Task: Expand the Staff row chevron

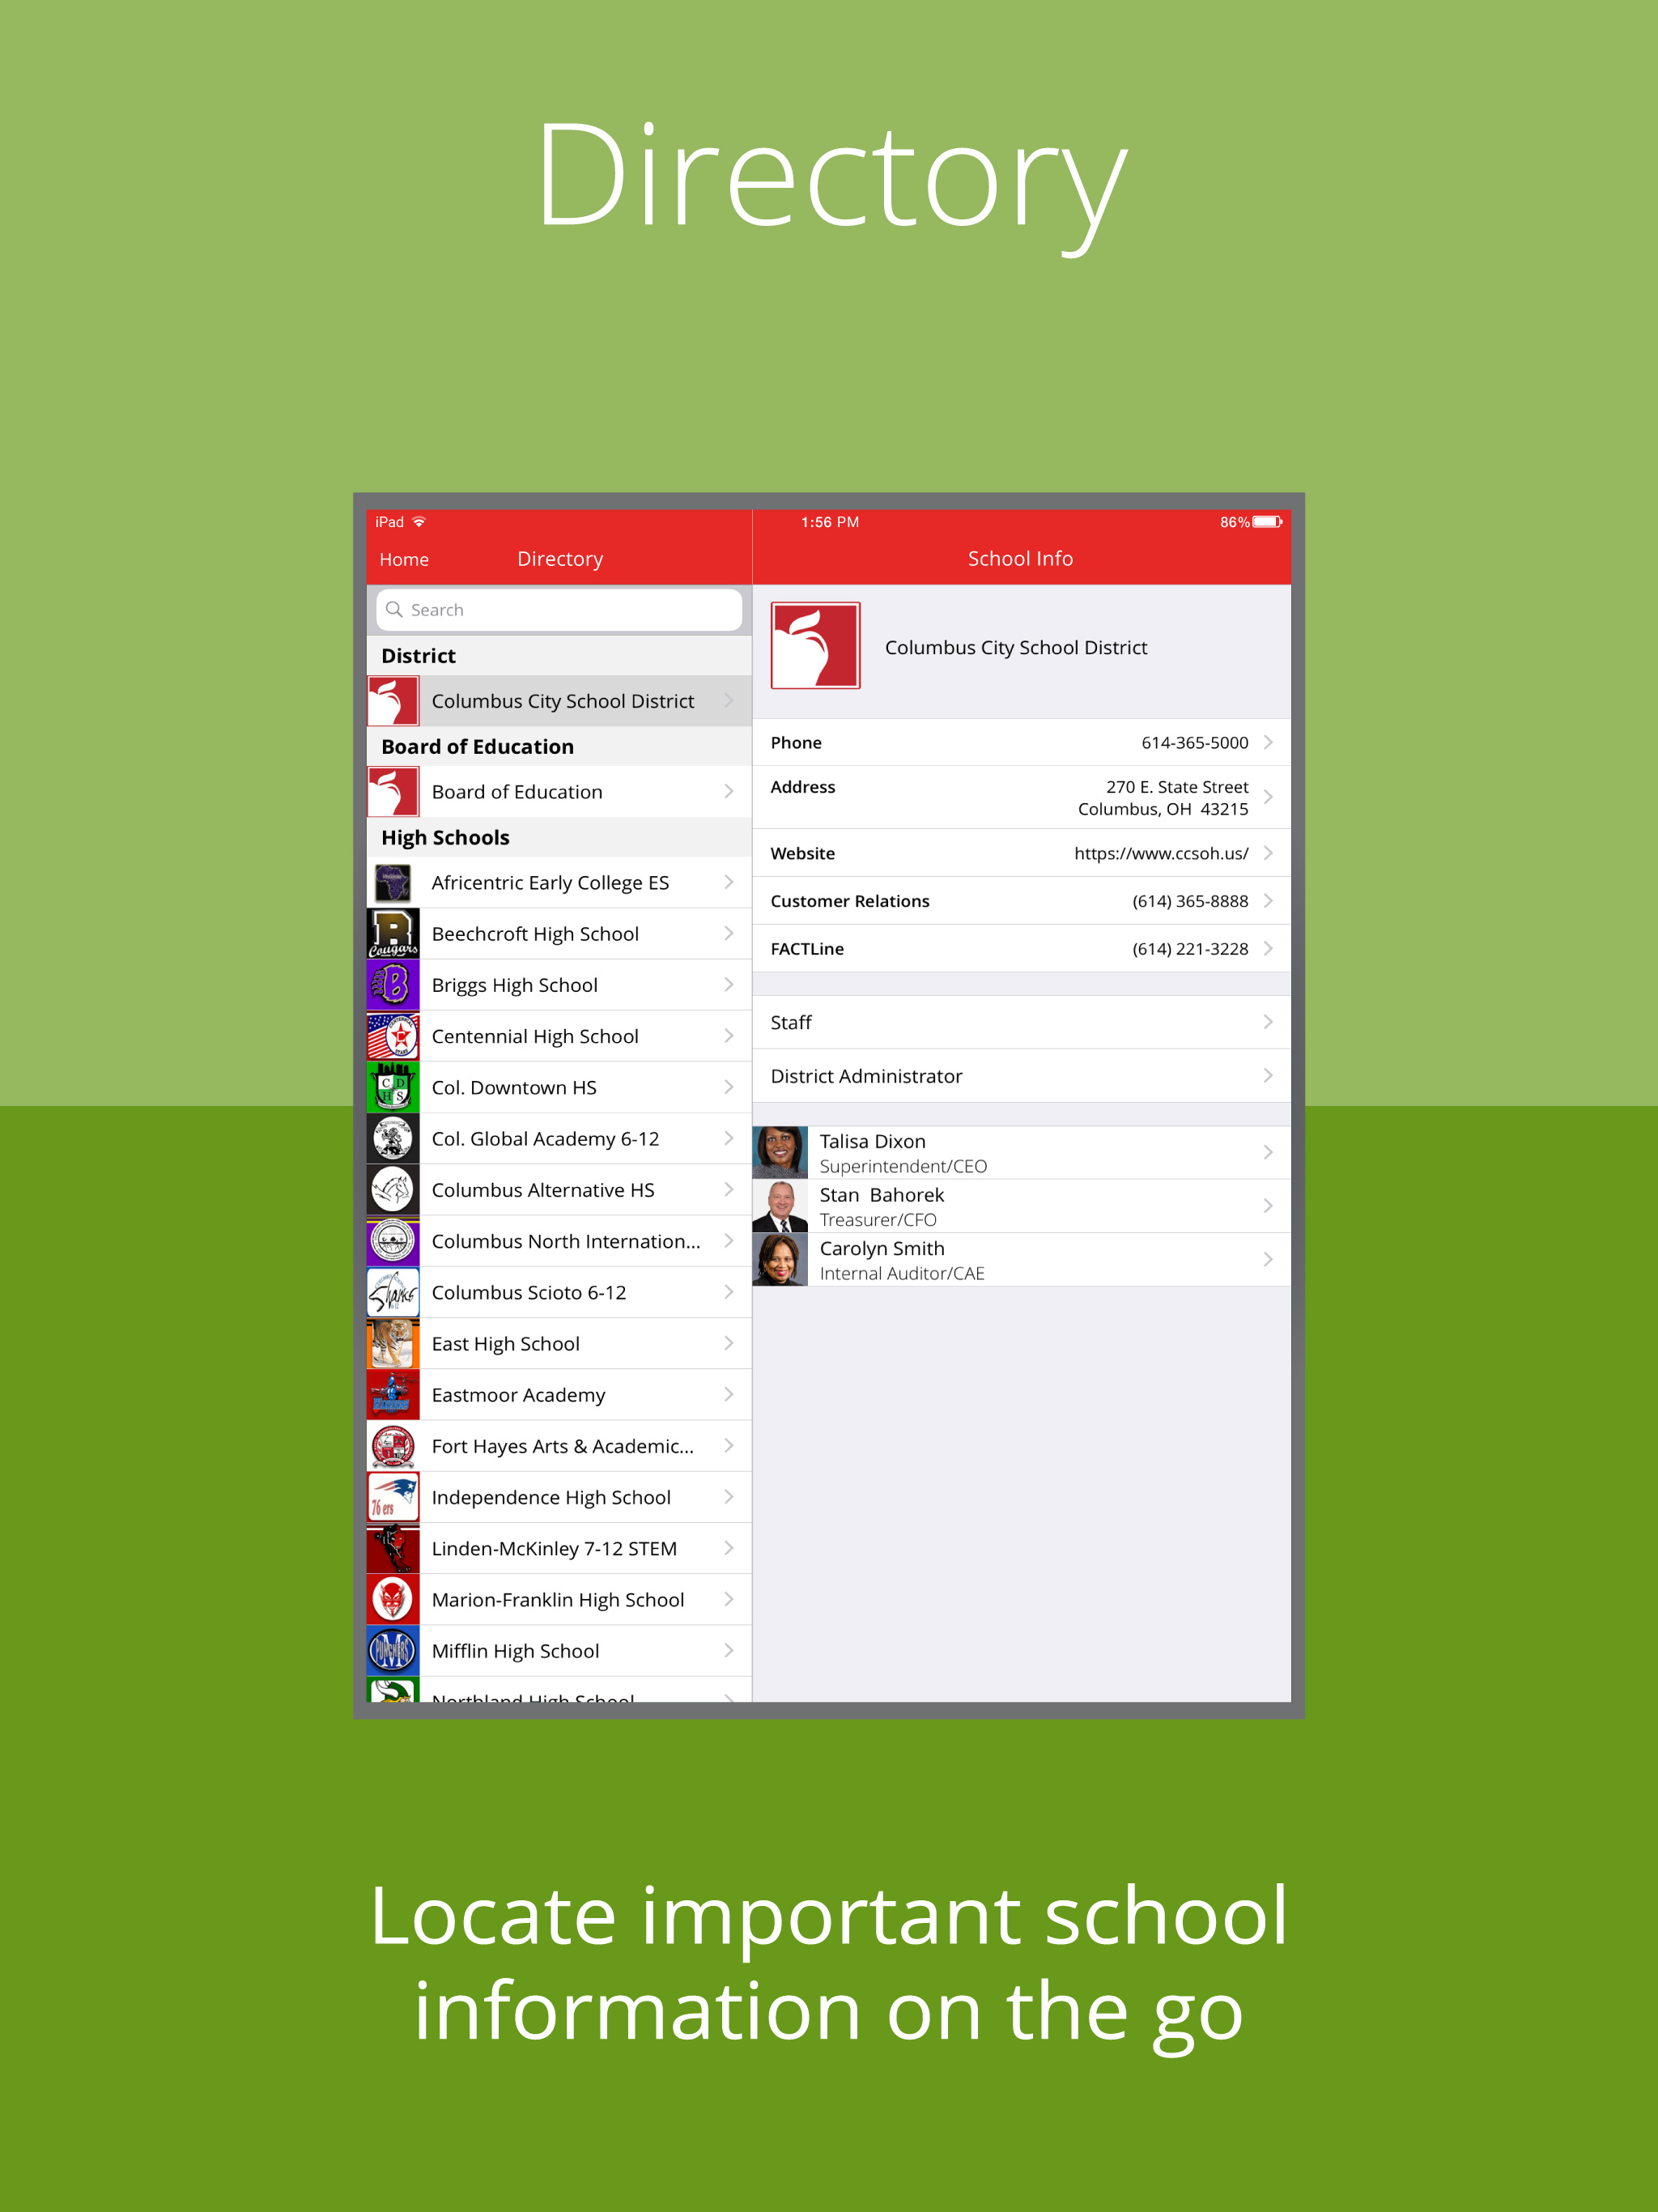Action: 1268,1022
